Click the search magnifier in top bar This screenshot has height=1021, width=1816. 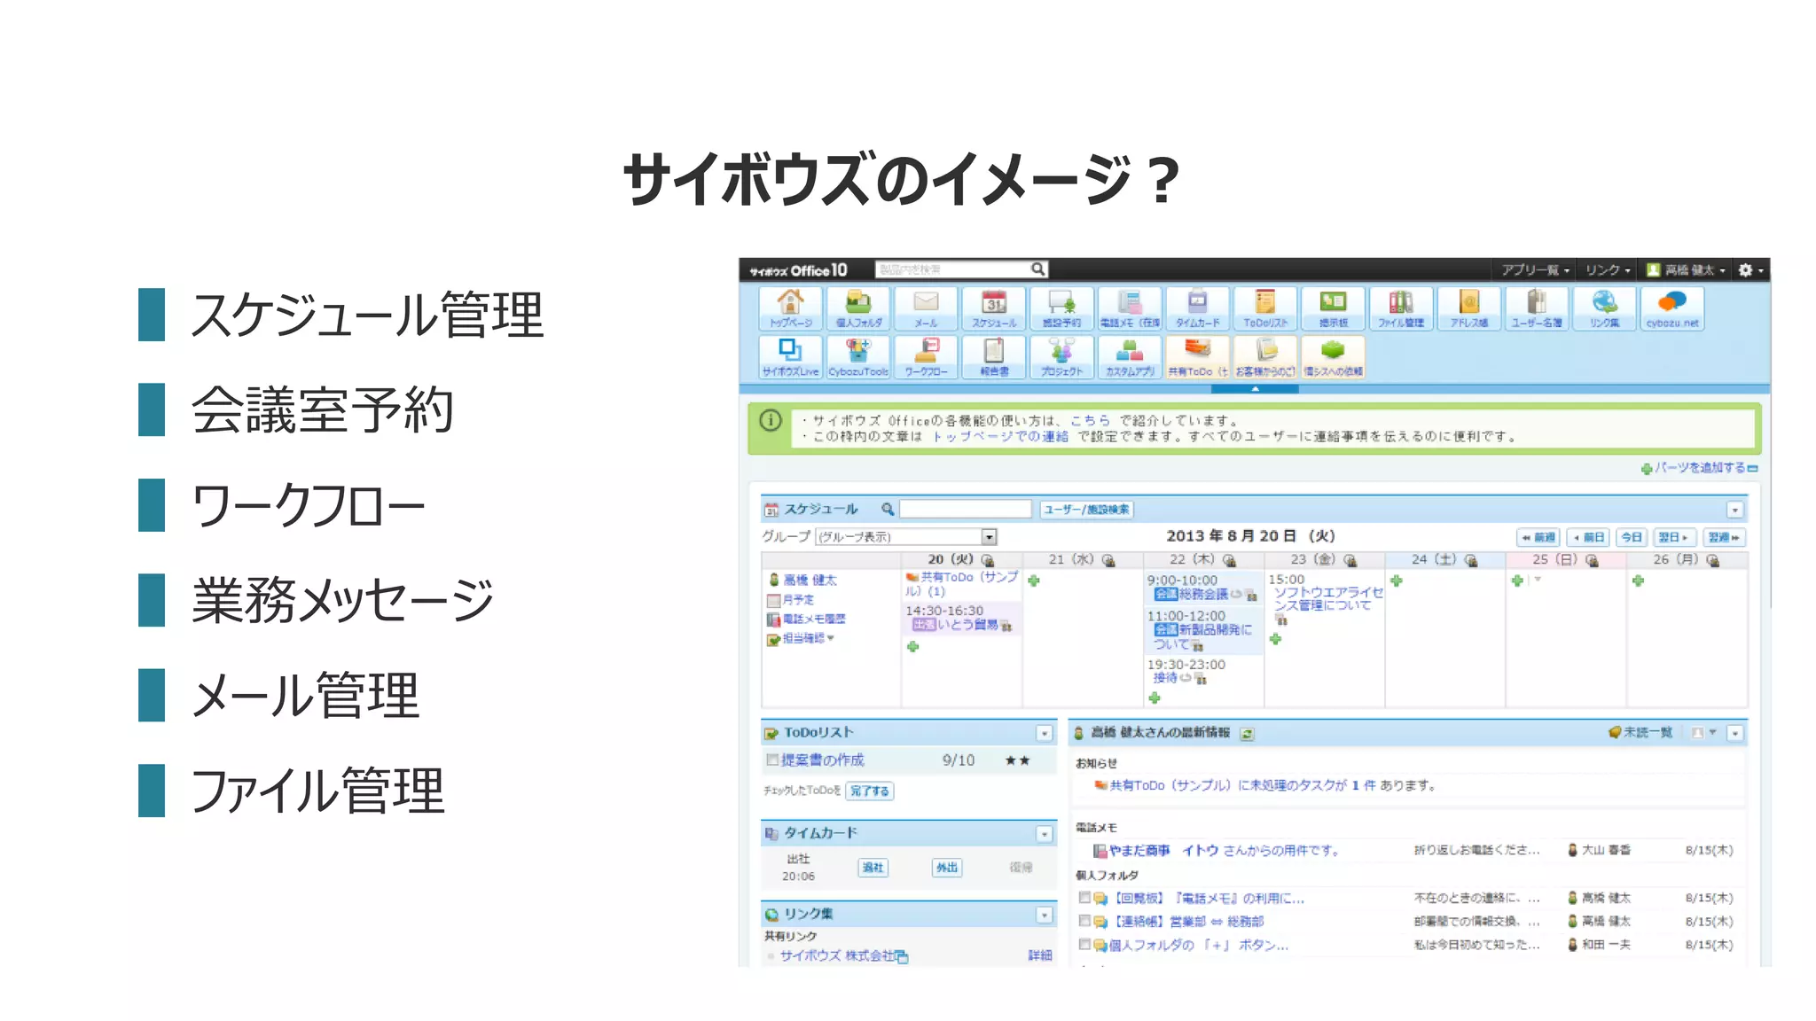[x=1037, y=269]
